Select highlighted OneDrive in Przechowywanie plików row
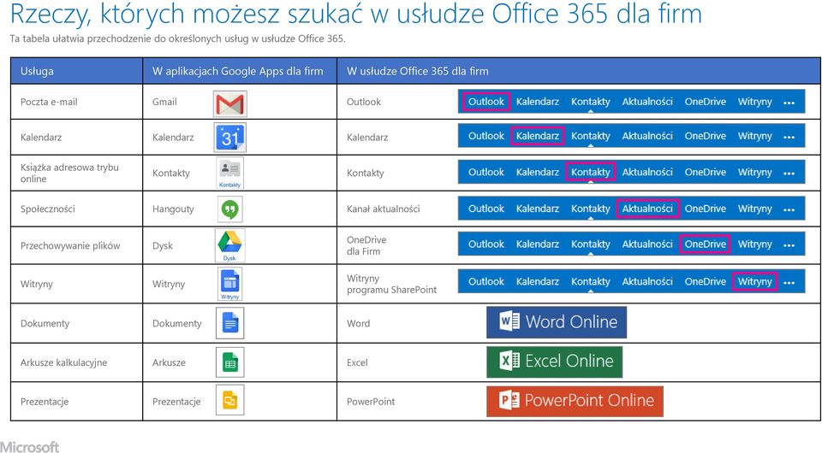Viewport: 822px width, 453px height. coord(705,244)
